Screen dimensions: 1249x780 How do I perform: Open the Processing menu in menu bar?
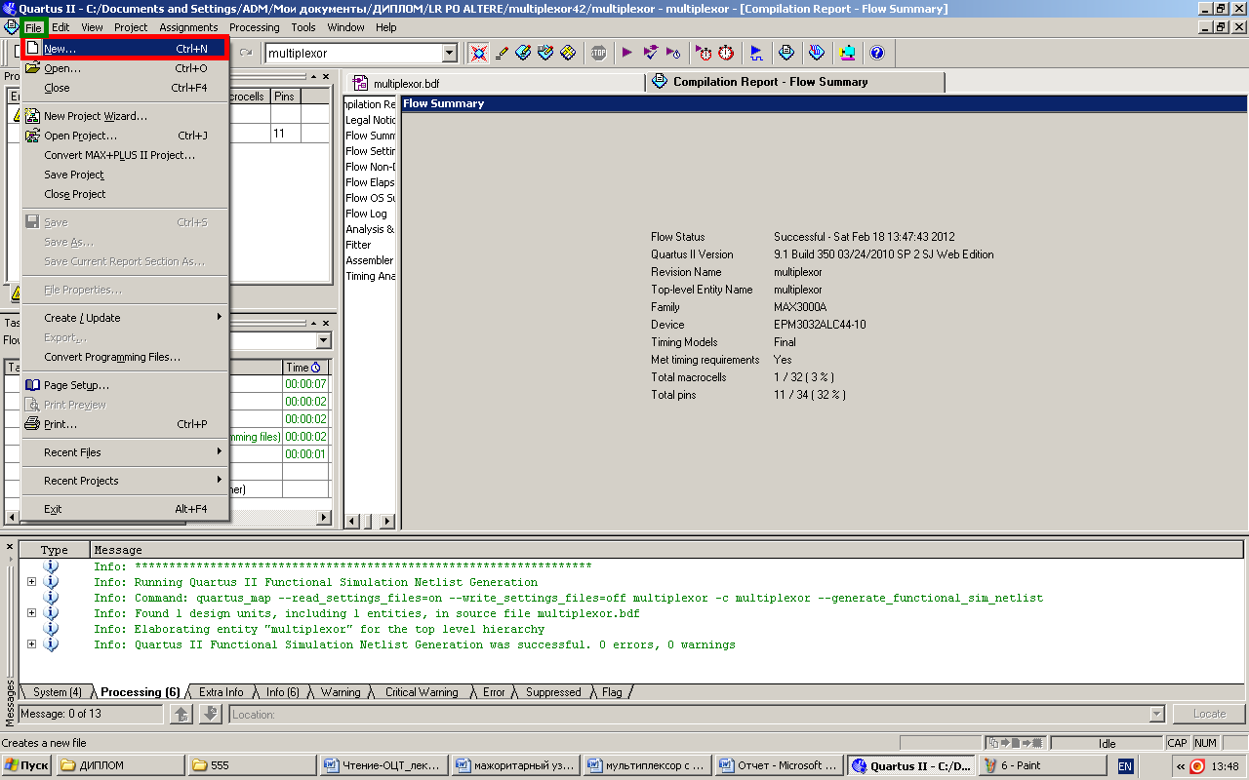click(x=254, y=27)
